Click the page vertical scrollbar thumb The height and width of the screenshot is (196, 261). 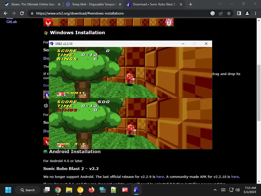(259, 93)
